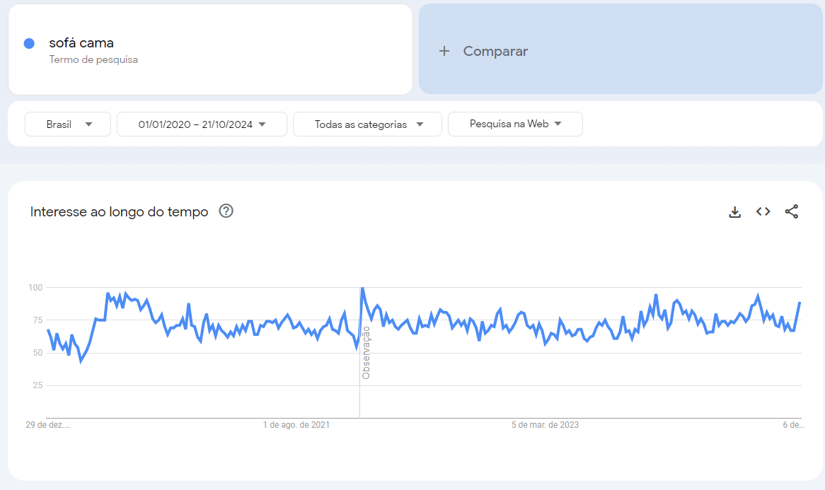825x490 pixels.
Task: Click the share icon for the chart
Action: (792, 211)
